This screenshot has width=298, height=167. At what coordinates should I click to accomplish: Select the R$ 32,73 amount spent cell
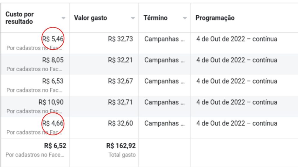[x=120, y=39]
